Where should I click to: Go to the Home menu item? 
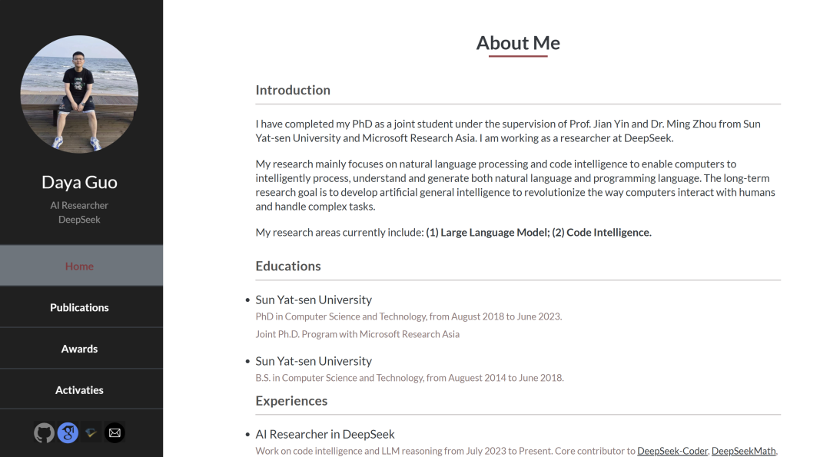point(79,266)
